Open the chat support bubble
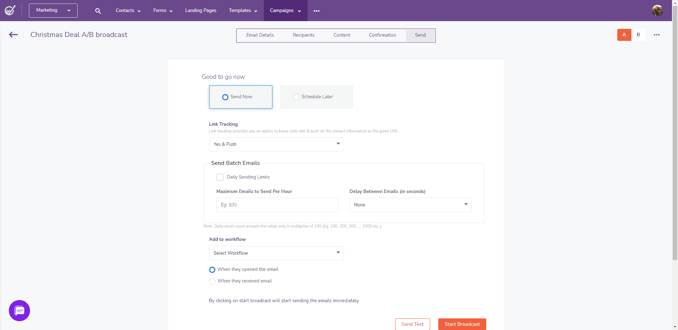This screenshot has height=330, width=678. (19, 311)
